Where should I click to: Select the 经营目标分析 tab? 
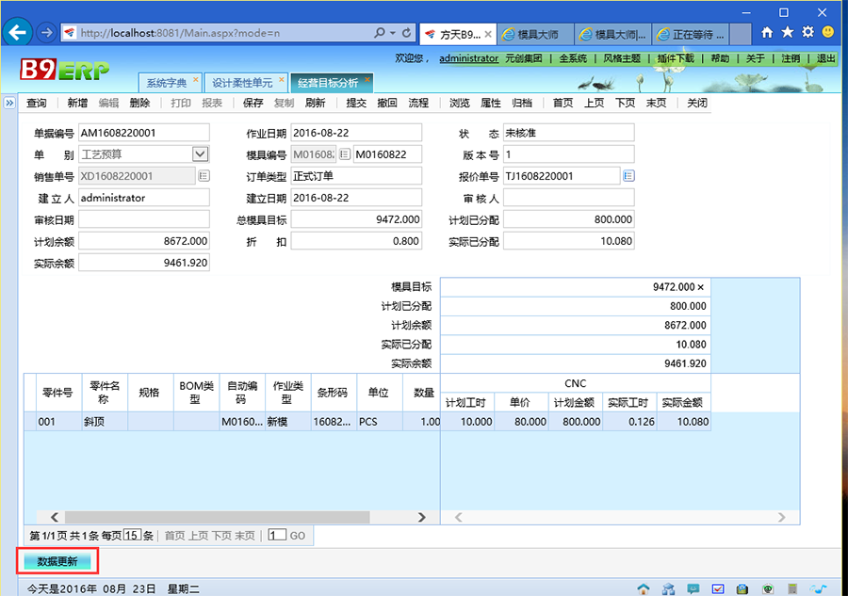point(328,83)
